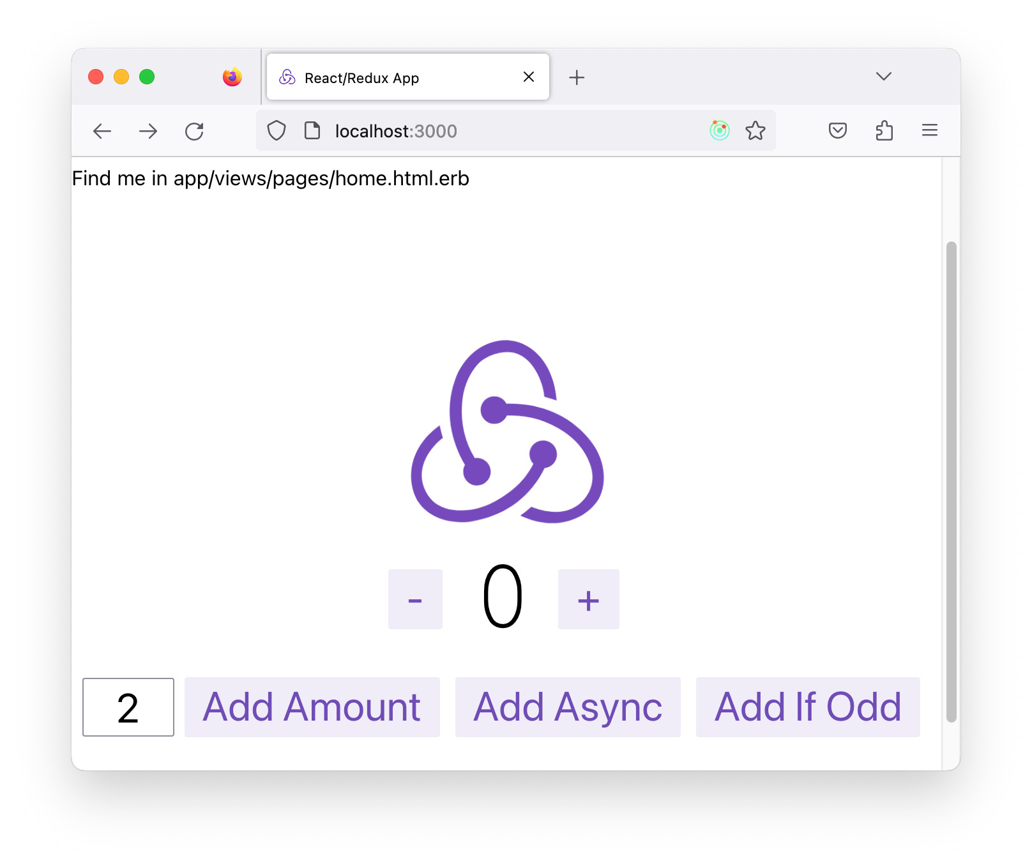Screen dimensions: 1032x865
Task: Click the forward navigation arrow
Action: (x=148, y=132)
